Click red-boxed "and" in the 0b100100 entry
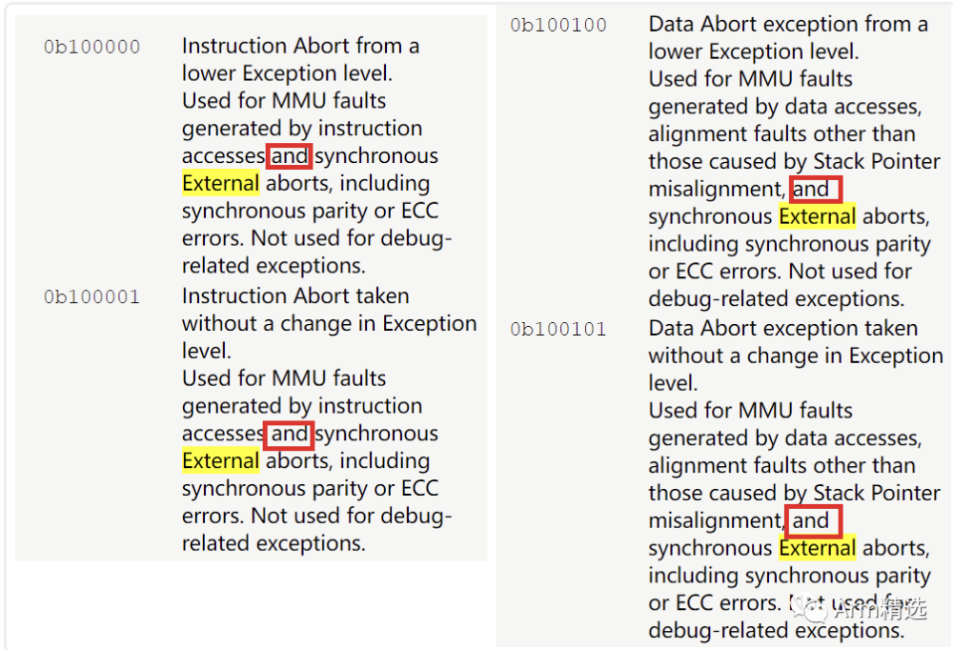This screenshot has width=953, height=650. point(811,190)
